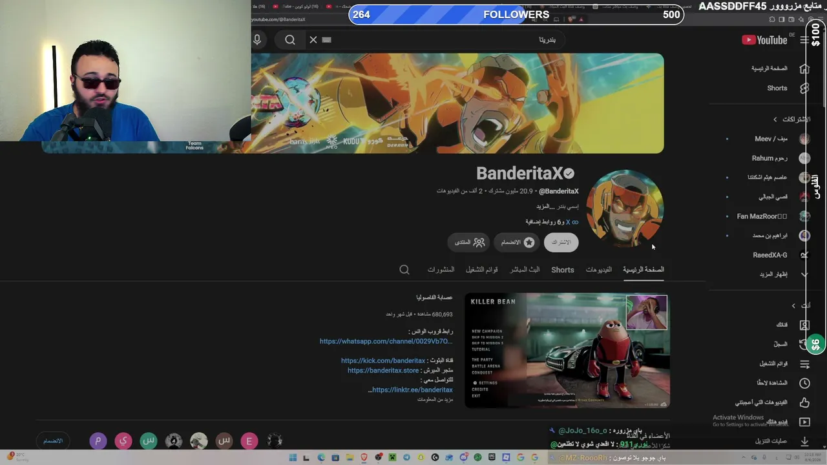Switch to the Shorts channel tab
The image size is (827, 465).
[563, 269]
